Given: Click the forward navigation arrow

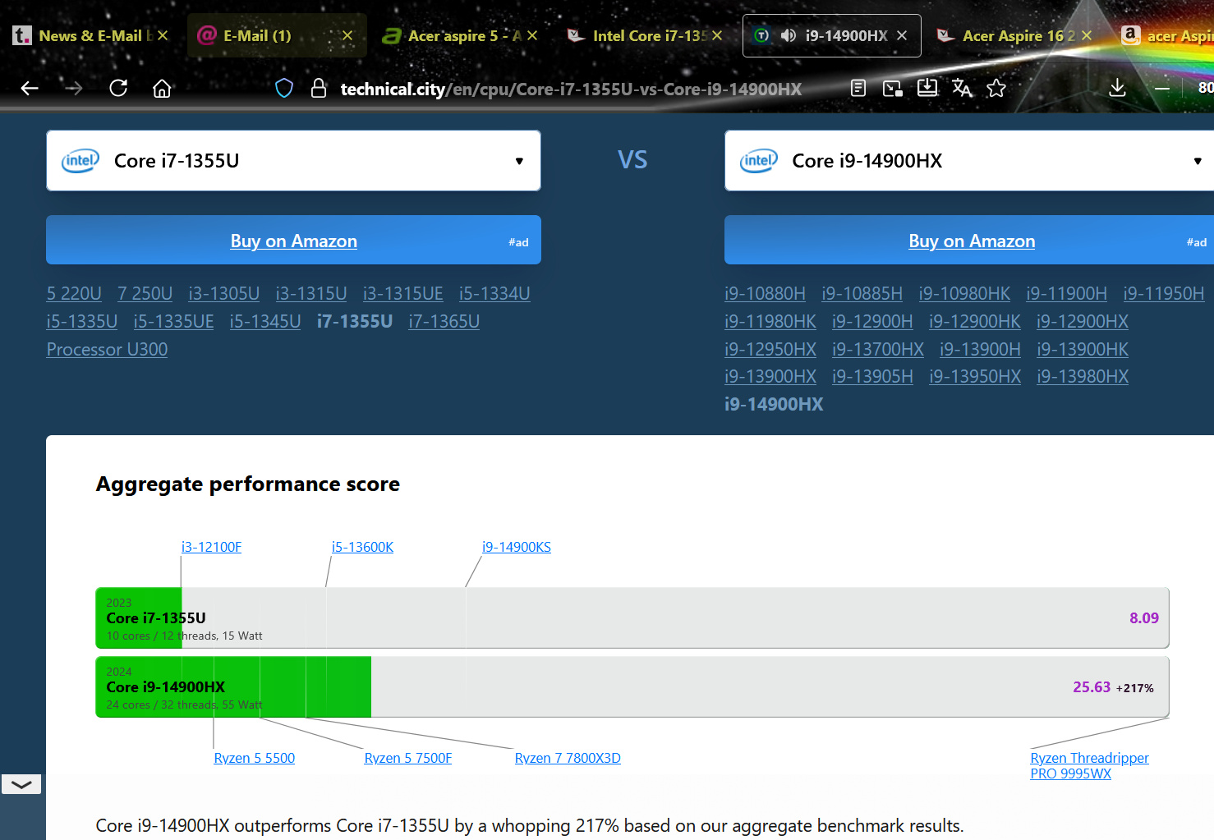Looking at the screenshot, I should tap(74, 88).
